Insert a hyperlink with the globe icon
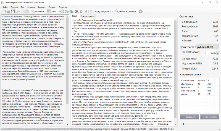This screenshot has height=131, width=221. 62,11
